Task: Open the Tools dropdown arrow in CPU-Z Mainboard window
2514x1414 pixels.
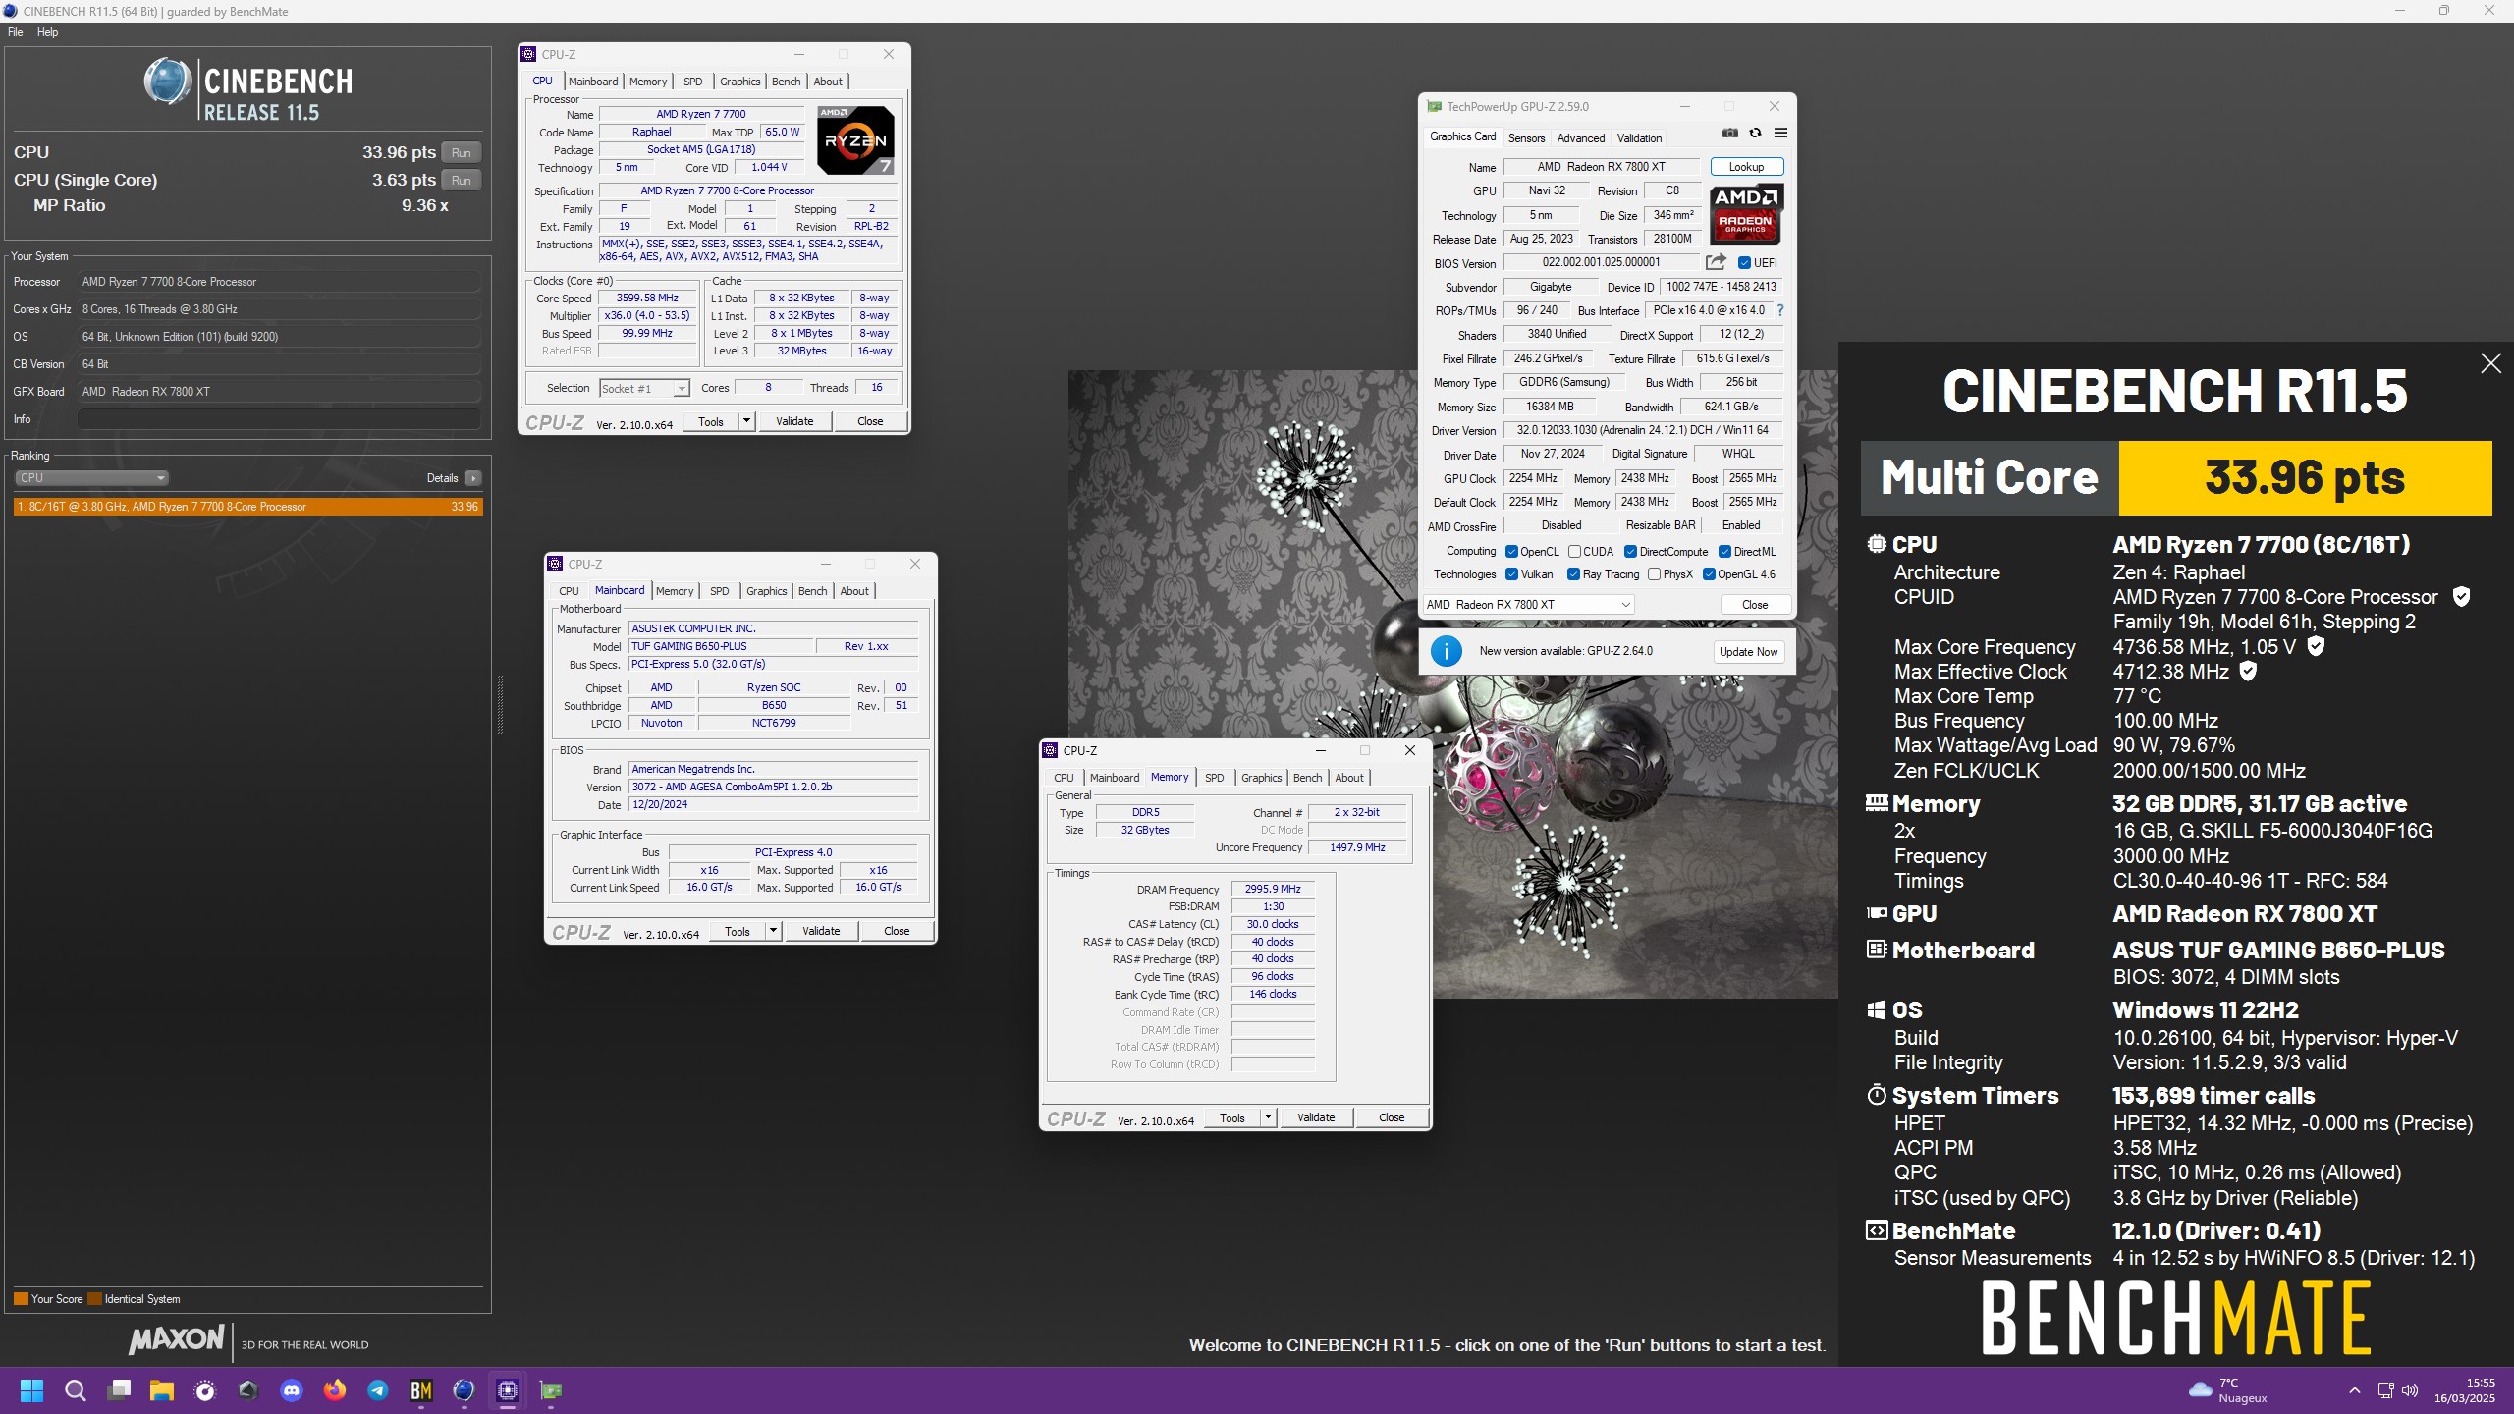Action: (773, 931)
